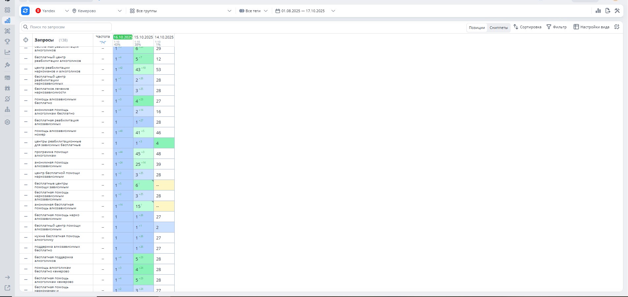Click the position 43 cell for 15.10.2025
This screenshot has height=297, width=628.
pos(143,69)
